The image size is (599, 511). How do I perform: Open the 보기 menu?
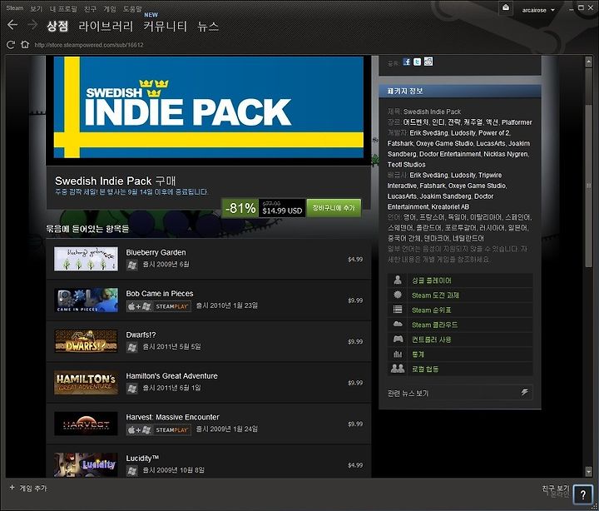(37, 8)
